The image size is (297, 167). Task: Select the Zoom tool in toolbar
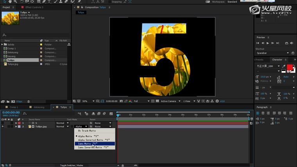click(x=15, y=2)
